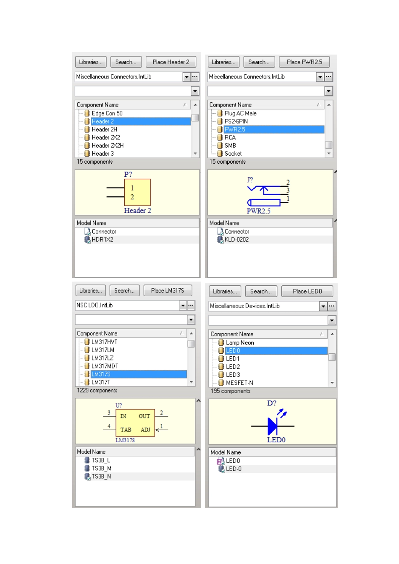
Task: Sort by Component Name in LED0 panel
Action: point(268,334)
